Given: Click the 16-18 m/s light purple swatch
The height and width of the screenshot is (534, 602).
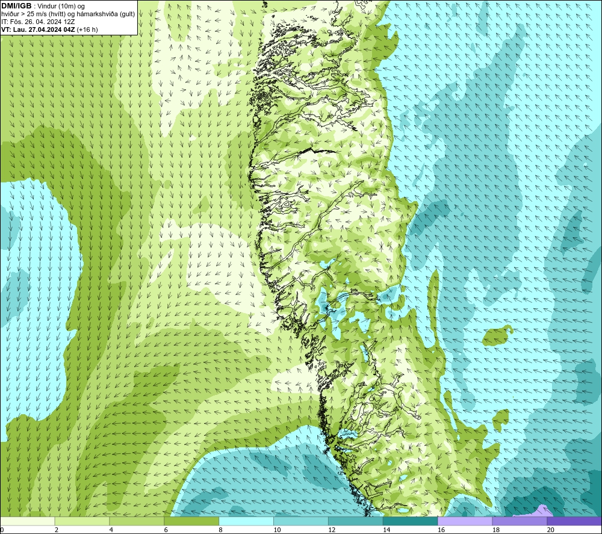Looking at the screenshot, I should click(x=465, y=521).
